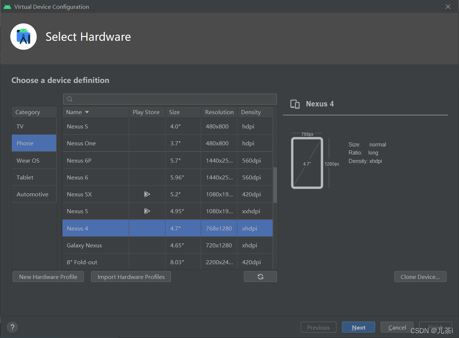Focus the device search field
The image size is (459, 338).
[170, 99]
